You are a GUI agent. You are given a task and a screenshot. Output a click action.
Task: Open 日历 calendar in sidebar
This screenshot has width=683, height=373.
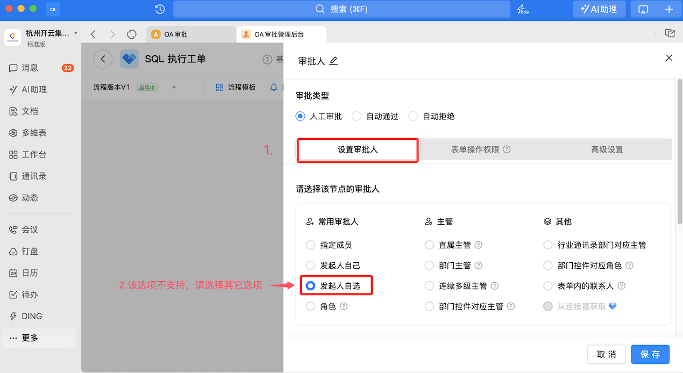click(x=30, y=273)
